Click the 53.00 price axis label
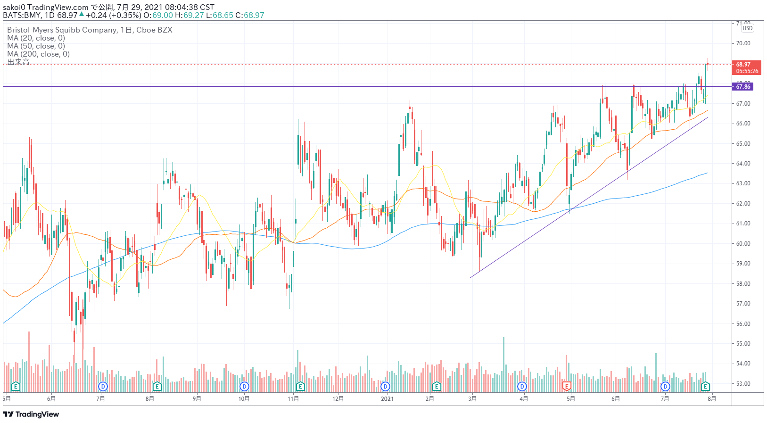 pyautogui.click(x=743, y=384)
